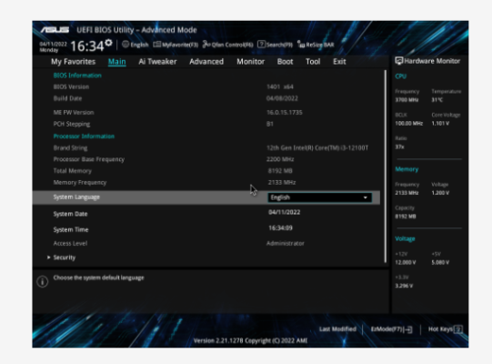Open MyFavorite(F3) from the top bar

coord(176,45)
